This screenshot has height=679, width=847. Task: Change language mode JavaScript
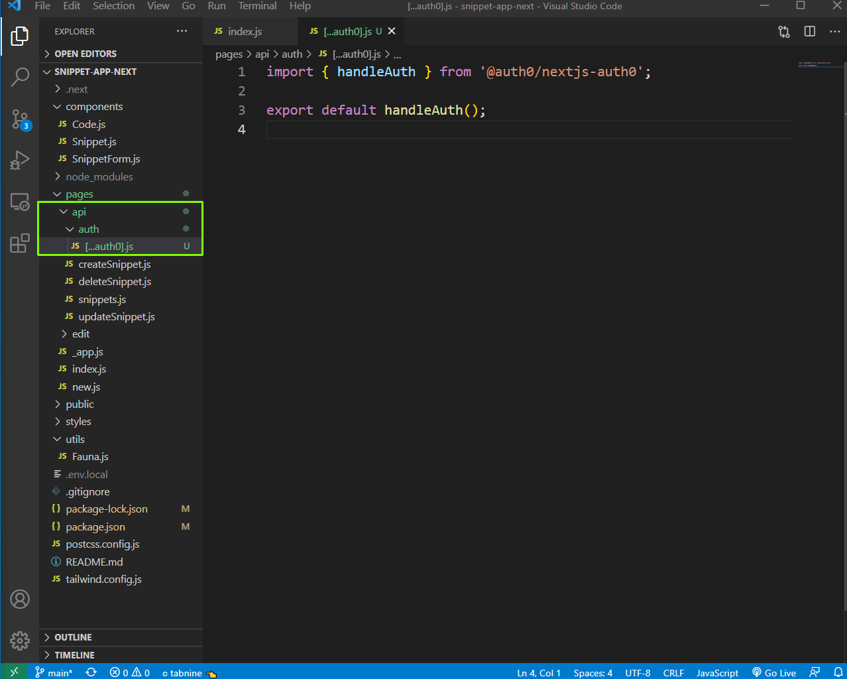coord(717,672)
